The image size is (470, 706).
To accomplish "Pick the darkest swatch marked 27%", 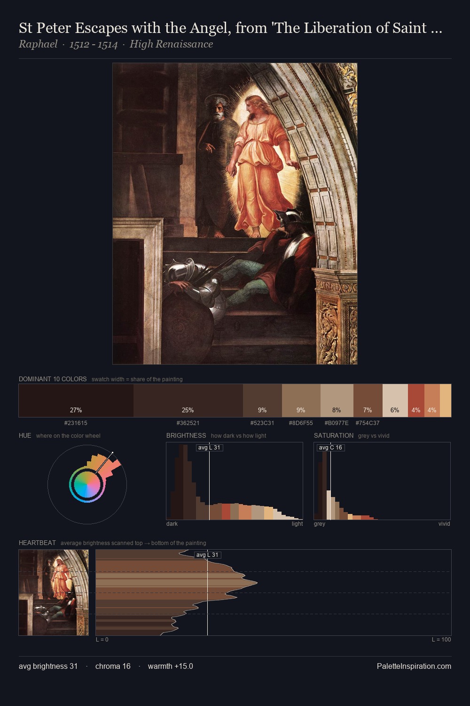I will (76, 401).
